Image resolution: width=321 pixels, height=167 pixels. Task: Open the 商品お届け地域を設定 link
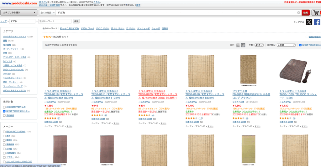coord(50,5)
